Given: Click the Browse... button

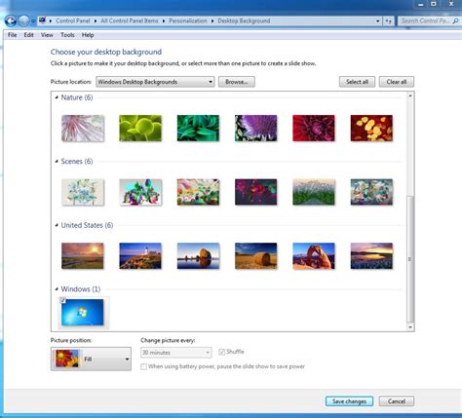Looking at the screenshot, I should click(237, 82).
